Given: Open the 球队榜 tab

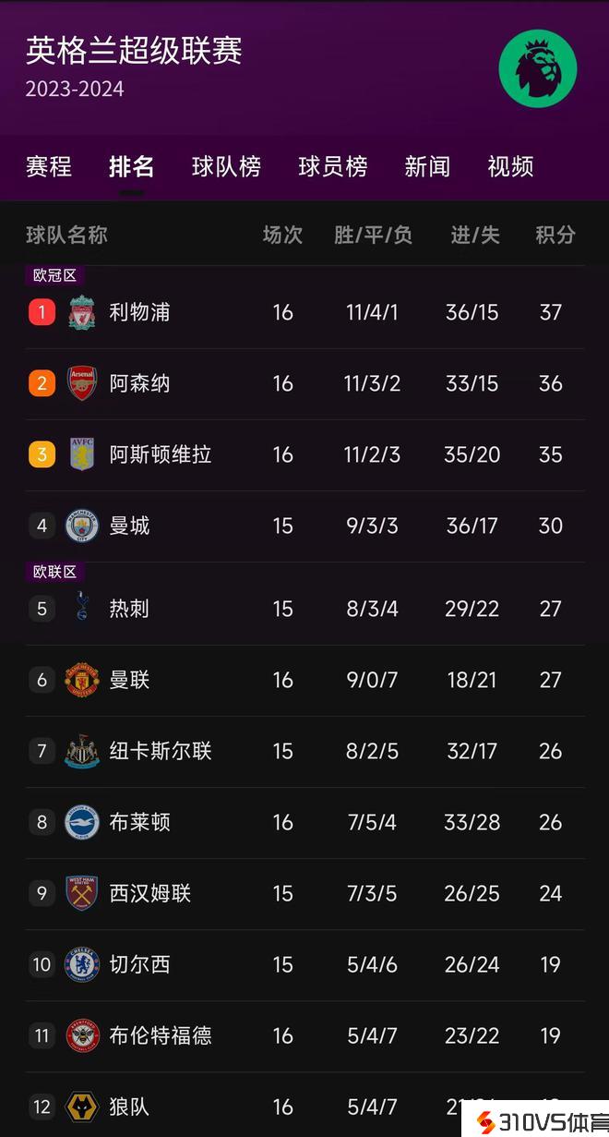Looking at the screenshot, I should point(226,166).
